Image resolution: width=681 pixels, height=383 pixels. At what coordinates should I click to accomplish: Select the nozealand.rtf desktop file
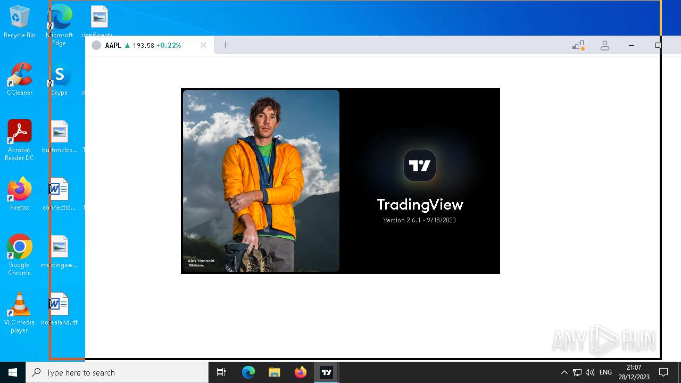tap(60, 309)
